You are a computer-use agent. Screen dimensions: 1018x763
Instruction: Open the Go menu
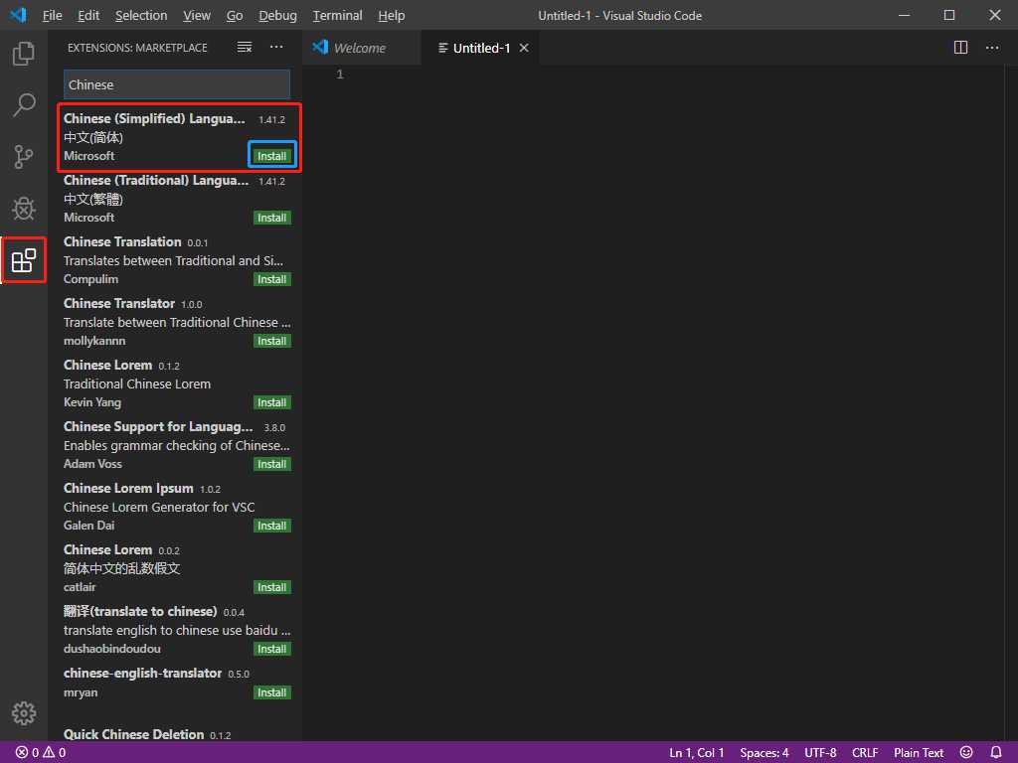pyautogui.click(x=235, y=15)
